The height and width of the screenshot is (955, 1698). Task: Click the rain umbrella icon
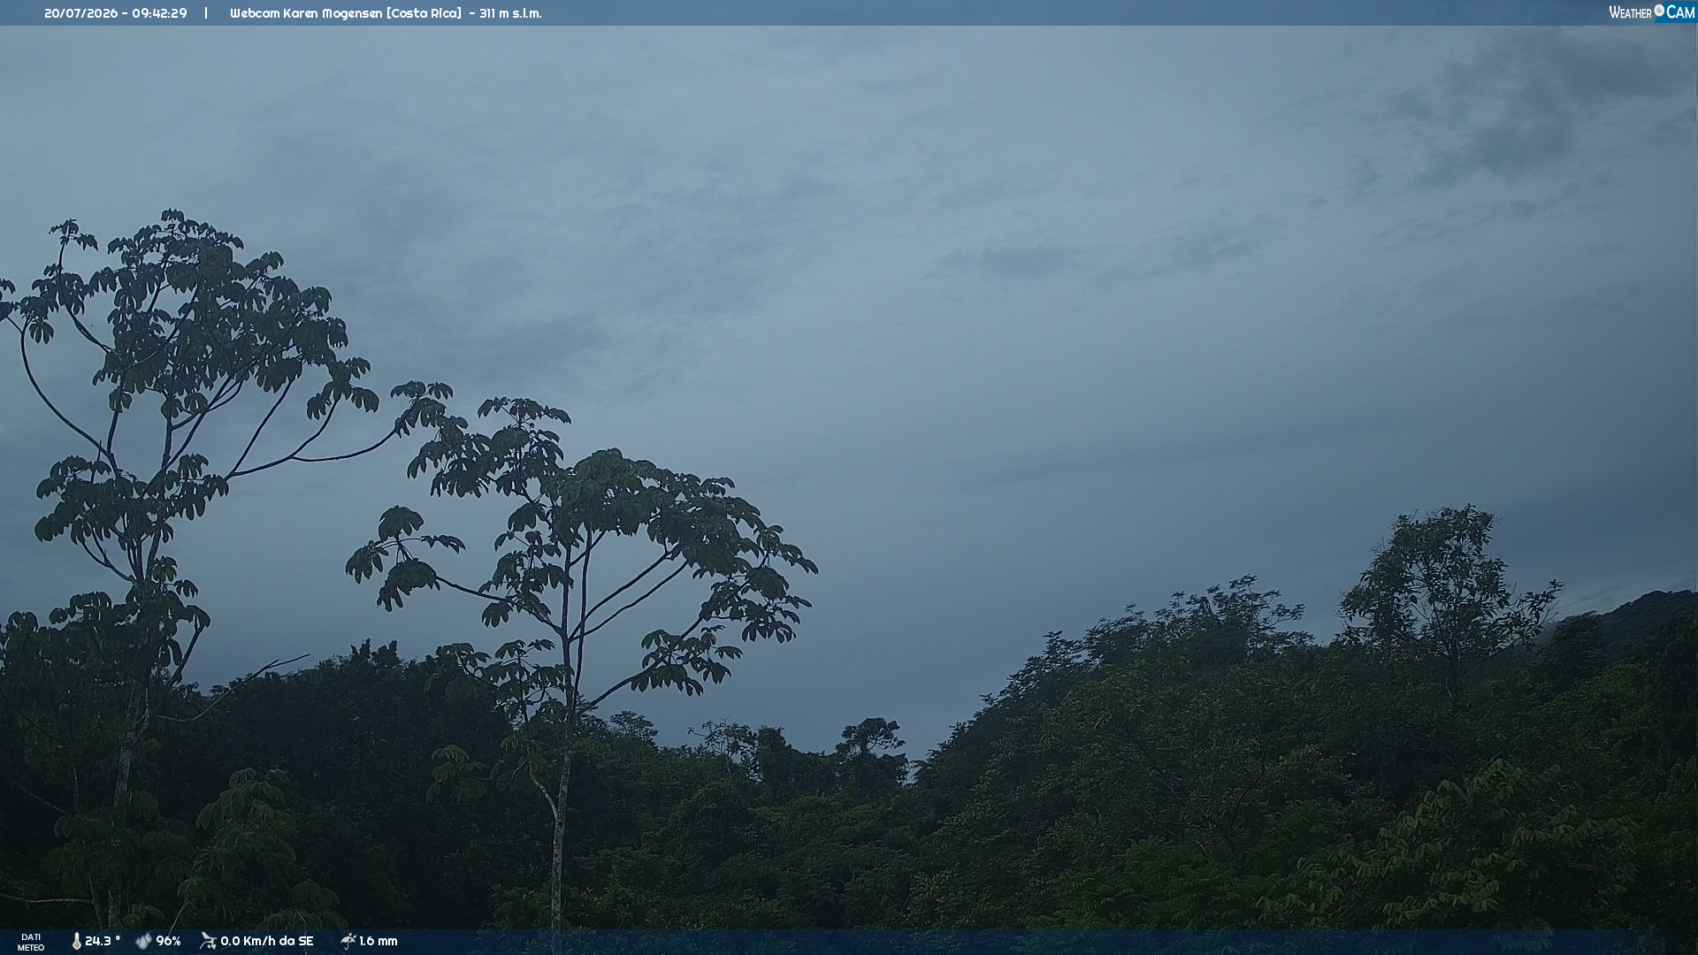348,941
